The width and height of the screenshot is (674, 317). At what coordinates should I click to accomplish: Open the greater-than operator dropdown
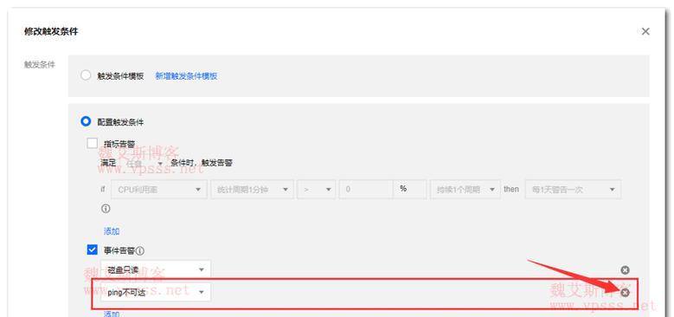tap(317, 190)
